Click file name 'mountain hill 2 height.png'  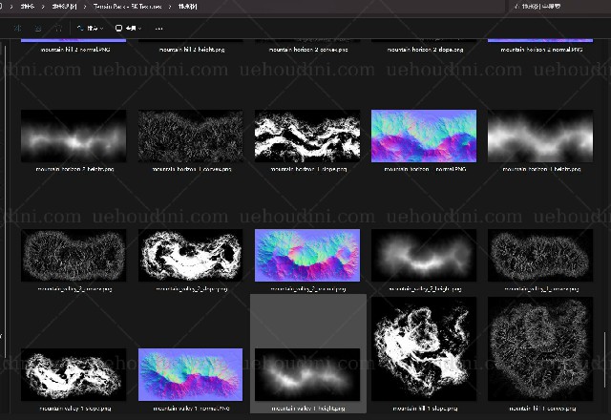coord(192,50)
